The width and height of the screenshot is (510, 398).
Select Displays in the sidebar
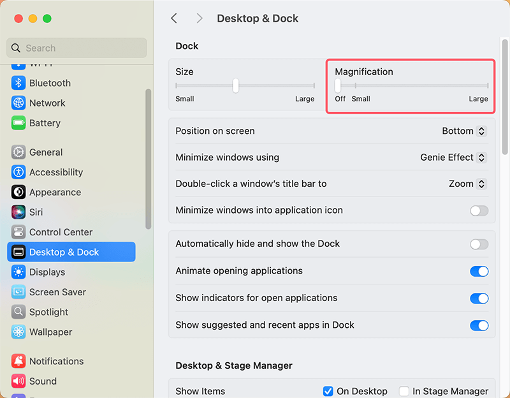click(47, 272)
